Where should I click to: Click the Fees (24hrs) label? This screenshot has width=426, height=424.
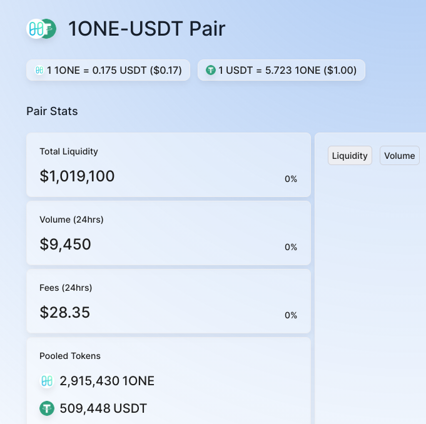66,288
